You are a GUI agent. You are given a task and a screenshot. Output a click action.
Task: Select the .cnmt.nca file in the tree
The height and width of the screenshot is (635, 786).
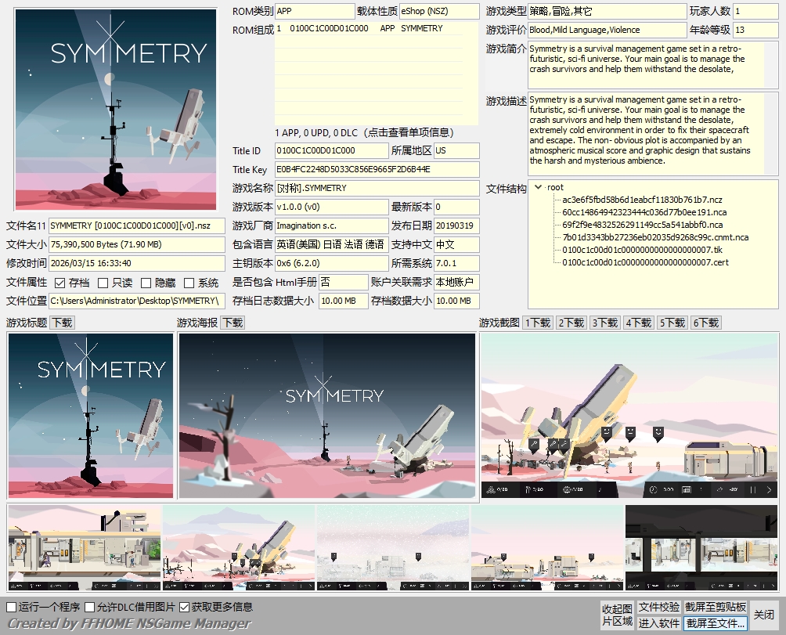[654, 237]
